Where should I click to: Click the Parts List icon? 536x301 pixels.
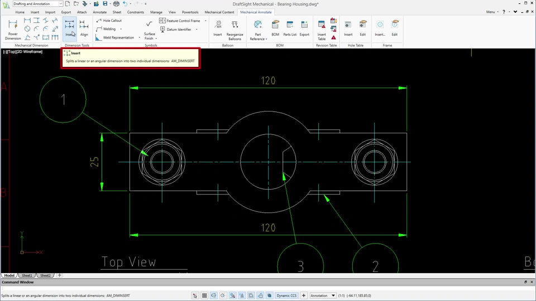(290, 28)
